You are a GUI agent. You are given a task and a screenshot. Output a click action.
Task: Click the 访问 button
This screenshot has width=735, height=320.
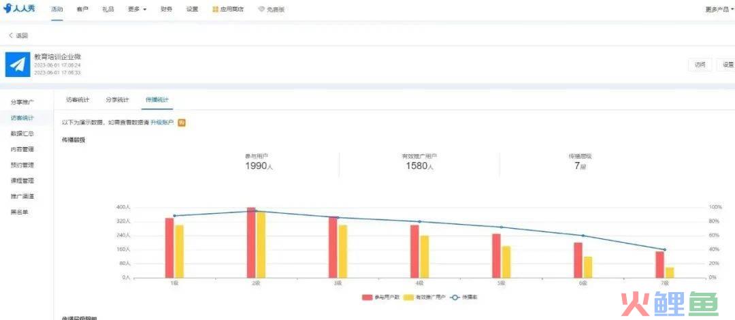(x=700, y=65)
